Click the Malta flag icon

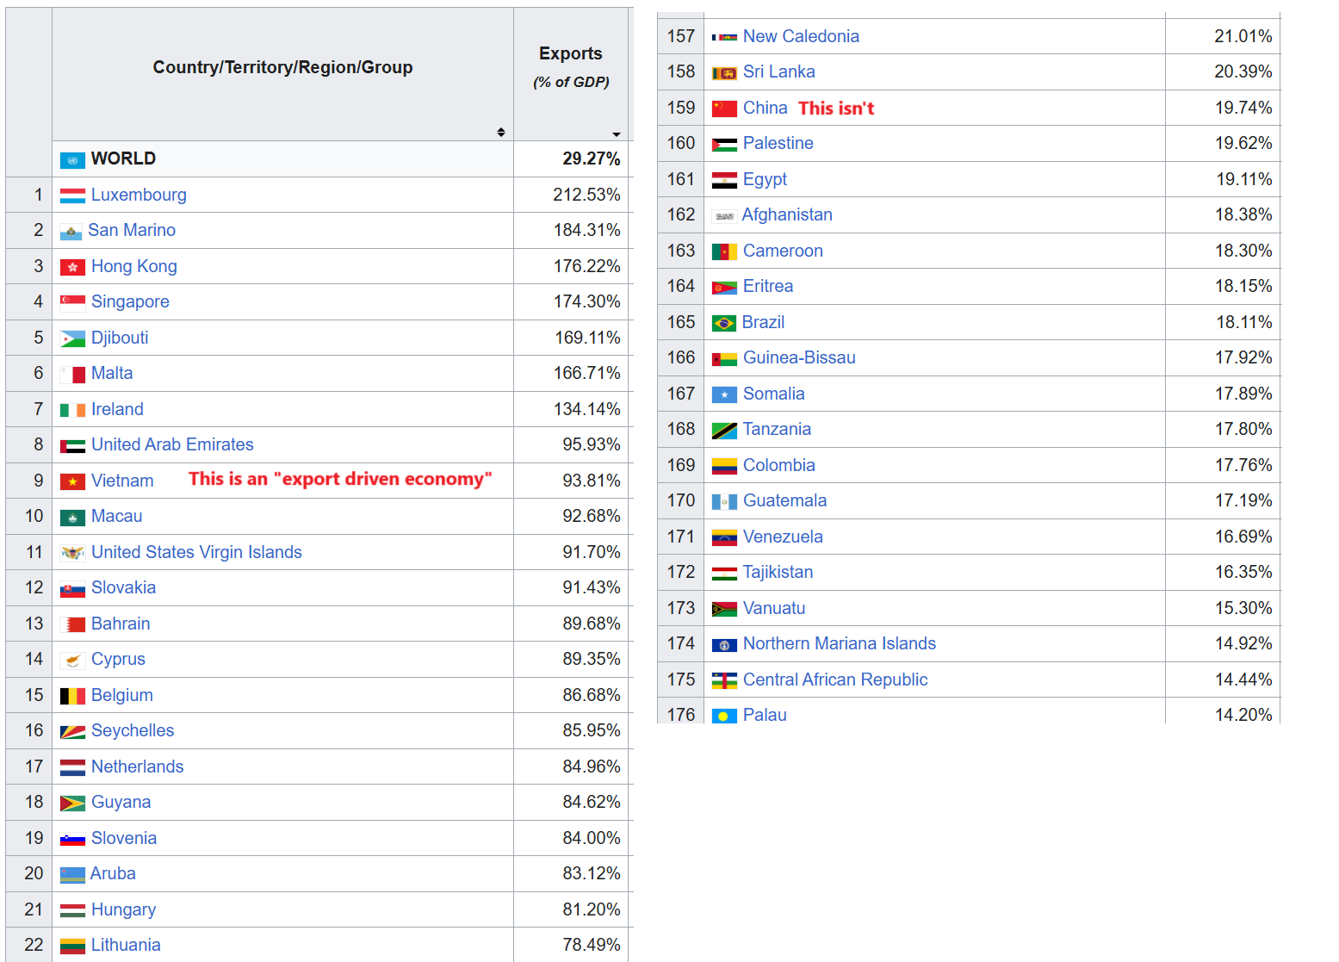click(72, 374)
